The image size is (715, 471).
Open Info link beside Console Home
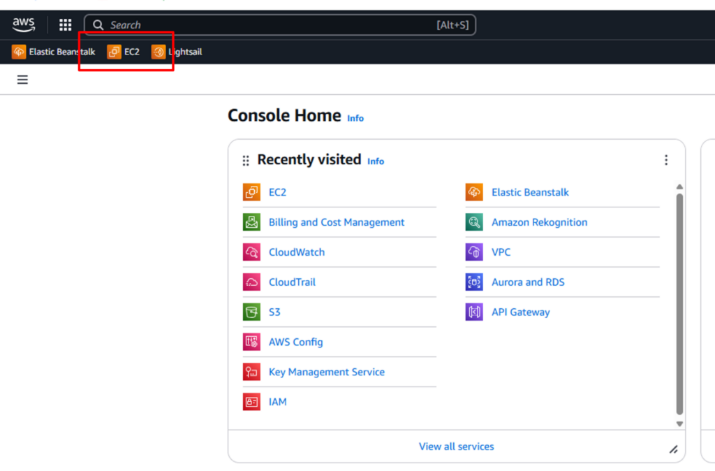coord(355,118)
